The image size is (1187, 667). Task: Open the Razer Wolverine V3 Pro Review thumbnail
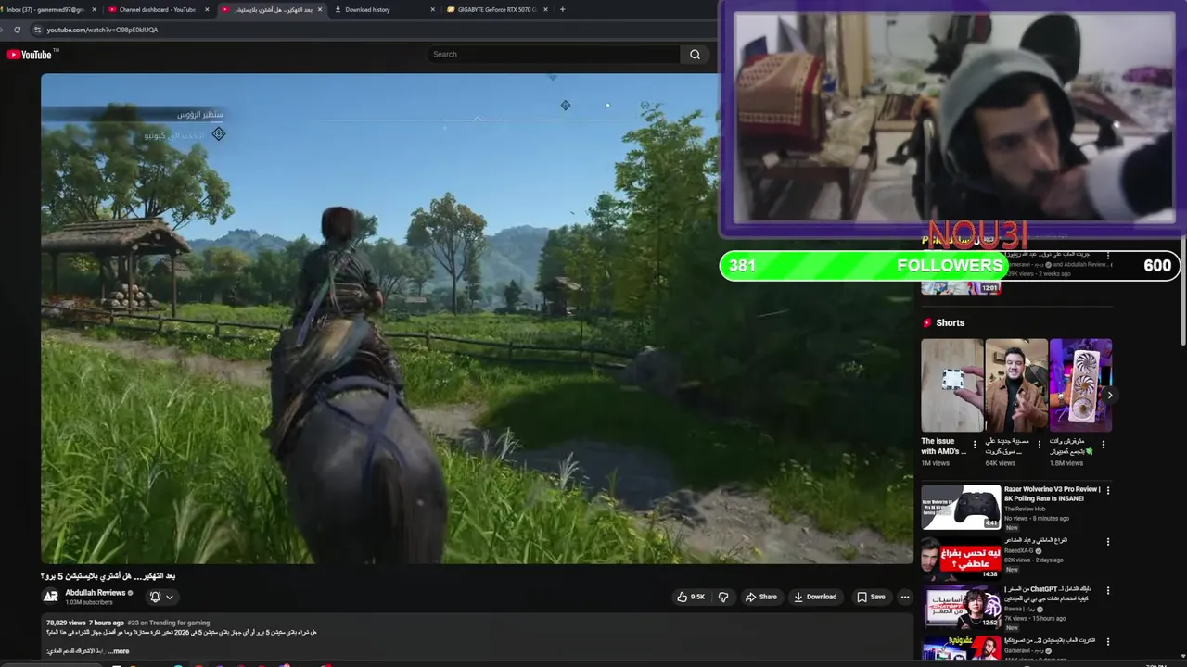pyautogui.click(x=961, y=507)
